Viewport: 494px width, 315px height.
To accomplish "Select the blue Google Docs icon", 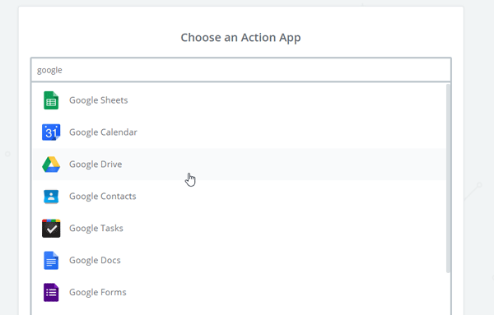I will point(51,260).
